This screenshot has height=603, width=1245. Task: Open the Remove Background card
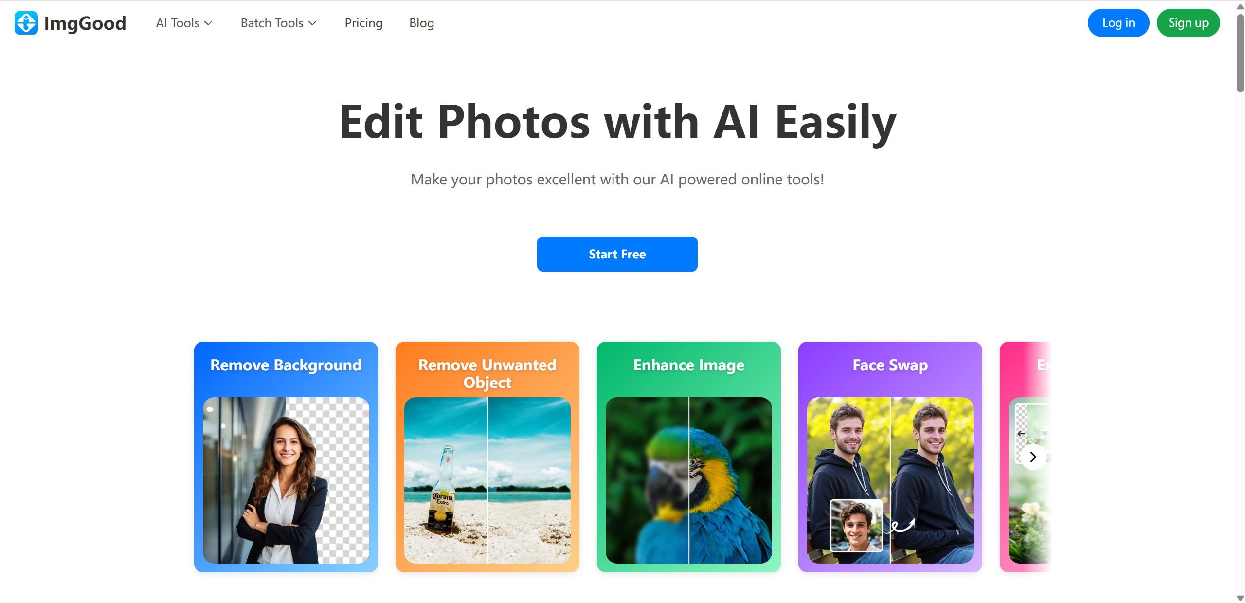pos(286,457)
